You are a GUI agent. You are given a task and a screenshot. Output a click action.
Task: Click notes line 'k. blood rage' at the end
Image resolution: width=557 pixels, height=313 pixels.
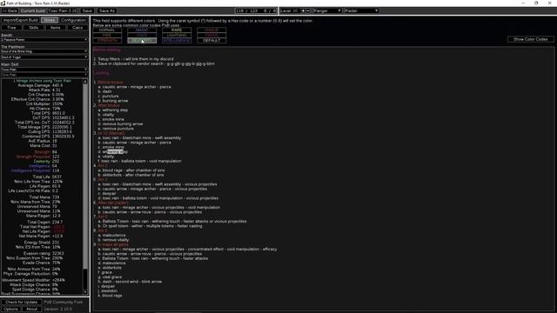110,296
